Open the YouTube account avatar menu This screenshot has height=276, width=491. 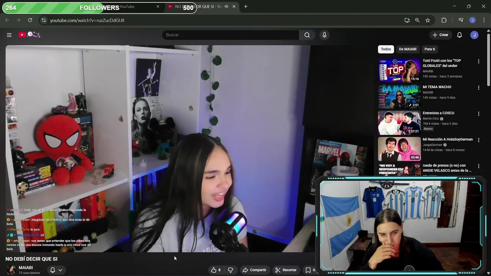[475, 35]
